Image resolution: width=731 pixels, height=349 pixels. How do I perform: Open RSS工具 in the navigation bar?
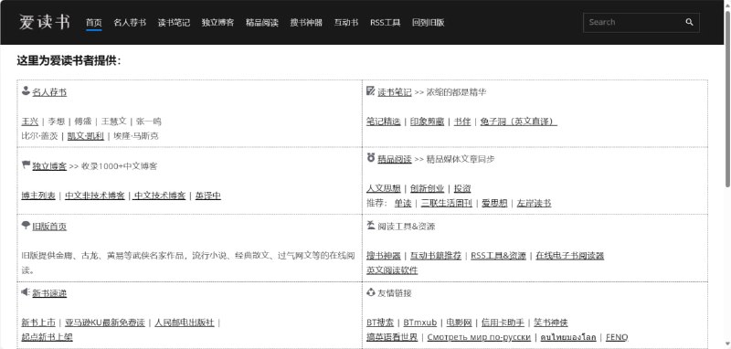(x=385, y=22)
